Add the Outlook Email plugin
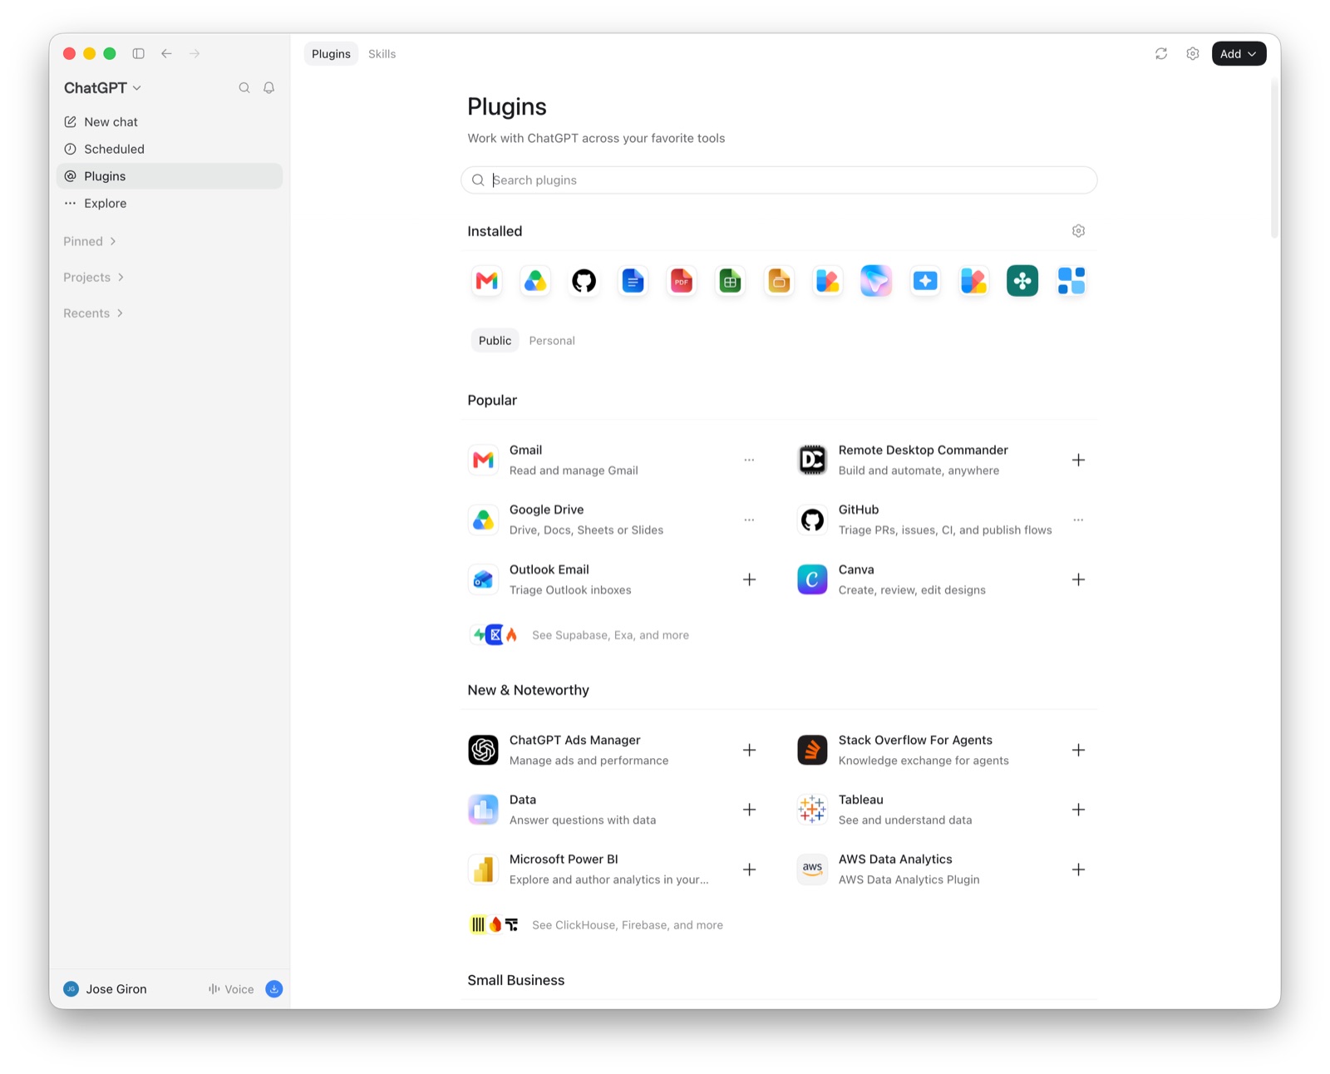1330x1074 pixels. click(x=749, y=579)
